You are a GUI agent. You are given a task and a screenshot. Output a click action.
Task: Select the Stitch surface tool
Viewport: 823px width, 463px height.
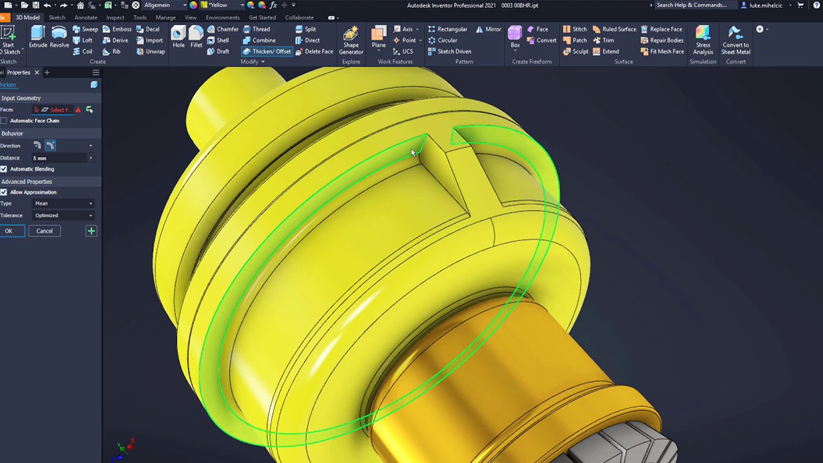(x=575, y=29)
